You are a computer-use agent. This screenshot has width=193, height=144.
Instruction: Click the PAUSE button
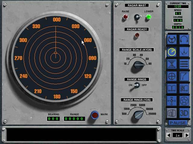tap(178, 123)
